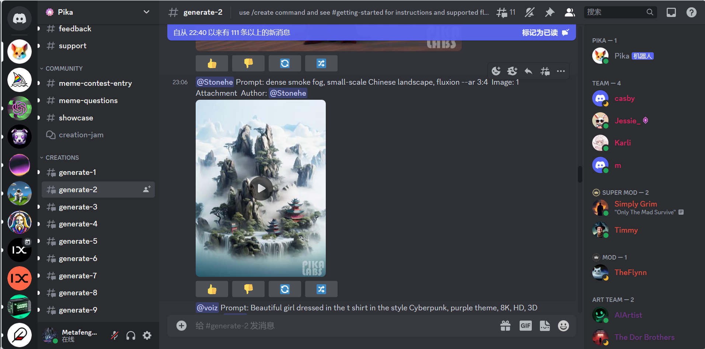Image resolution: width=705 pixels, height=349 pixels.
Task: Open the Pika fox server icon
Action: coord(20,51)
